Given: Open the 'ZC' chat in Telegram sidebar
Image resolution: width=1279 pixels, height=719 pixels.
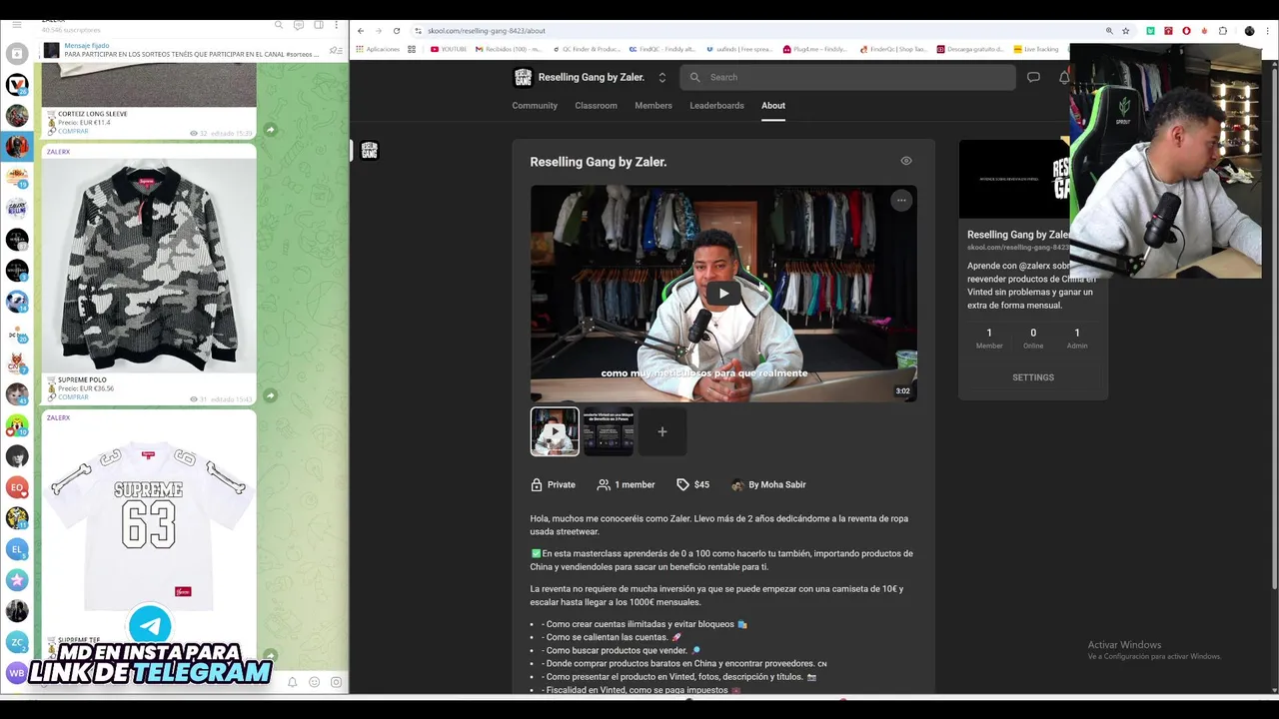Looking at the screenshot, I should (x=17, y=641).
